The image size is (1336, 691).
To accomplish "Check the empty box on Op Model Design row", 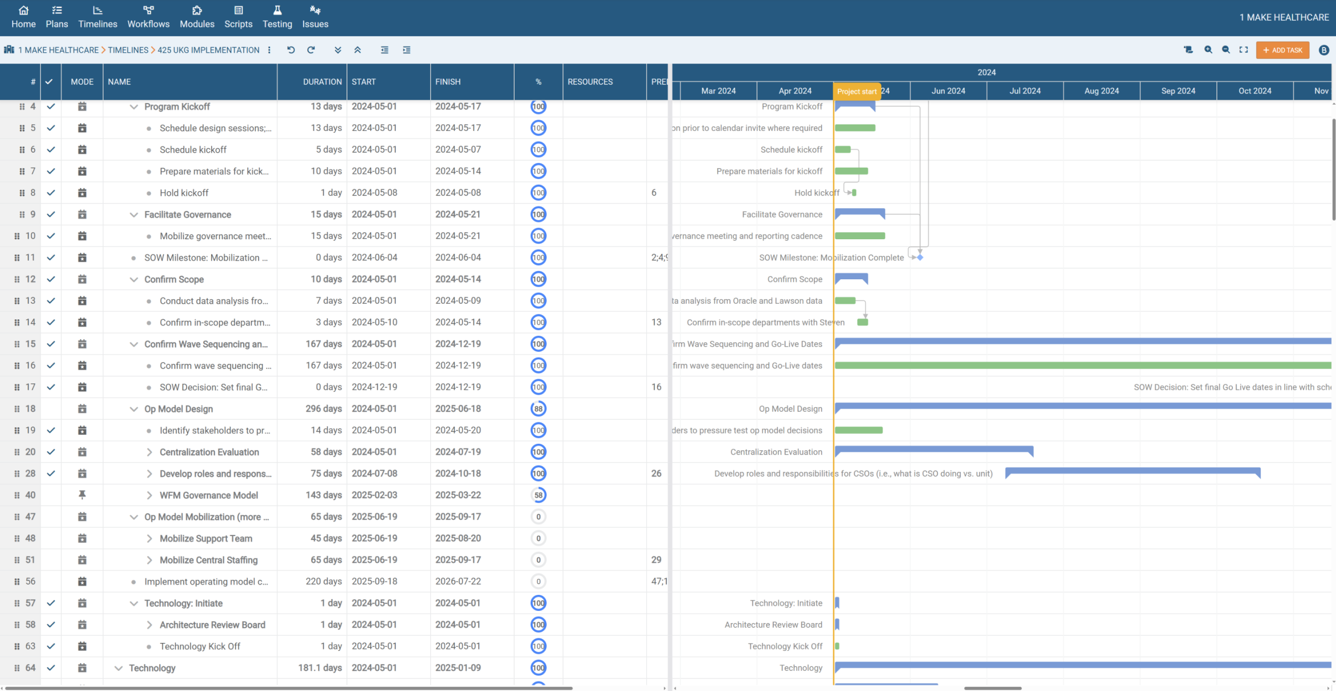I will pyautogui.click(x=51, y=409).
